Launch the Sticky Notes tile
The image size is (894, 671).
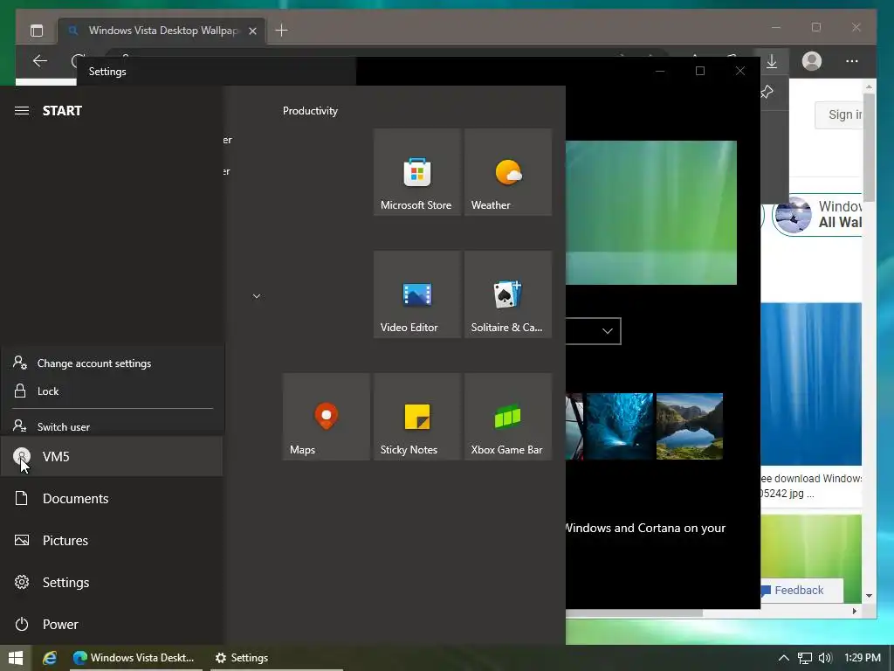point(416,417)
